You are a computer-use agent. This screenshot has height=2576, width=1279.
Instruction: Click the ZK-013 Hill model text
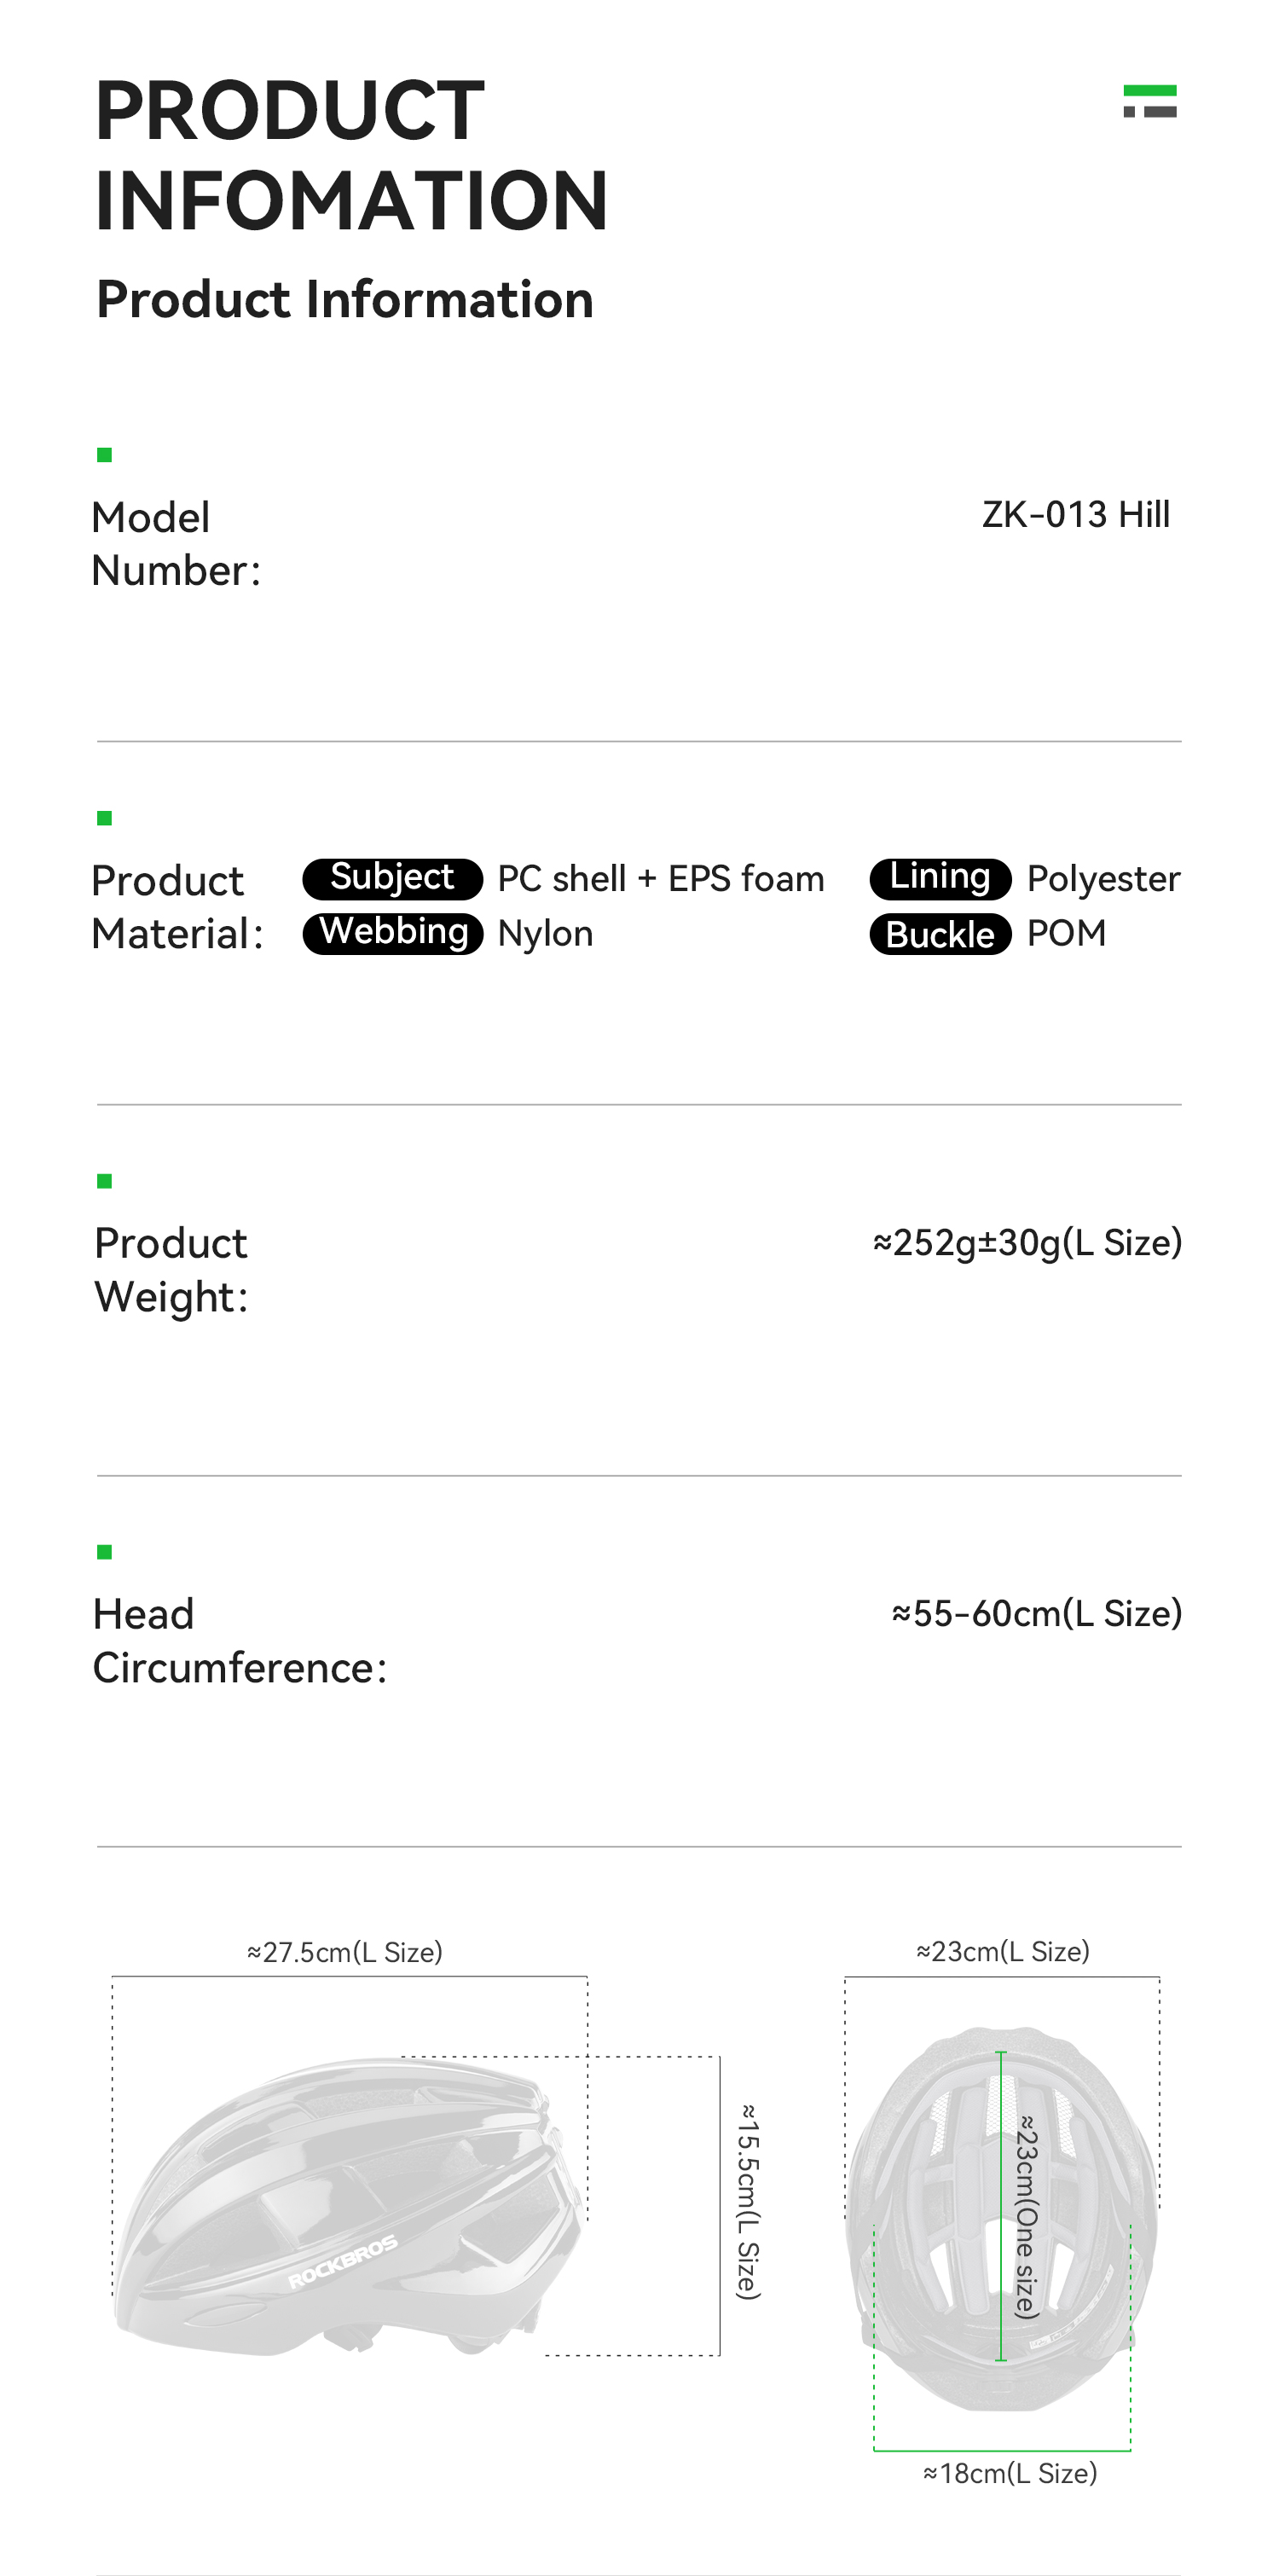[1075, 514]
